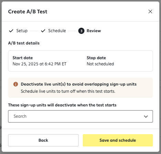Click the Deactivate live unit(s) warning heading
Screen dimensions: 161x154
pyautogui.click(x=79, y=84)
